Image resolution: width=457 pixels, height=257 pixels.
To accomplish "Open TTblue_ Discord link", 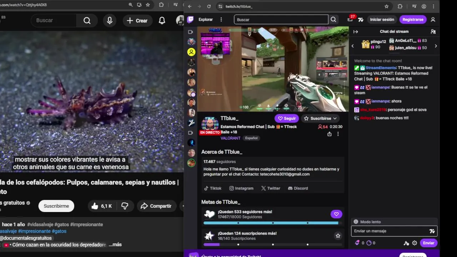I will pos(298,188).
